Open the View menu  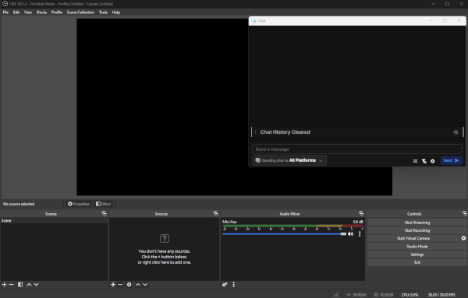pyautogui.click(x=28, y=12)
